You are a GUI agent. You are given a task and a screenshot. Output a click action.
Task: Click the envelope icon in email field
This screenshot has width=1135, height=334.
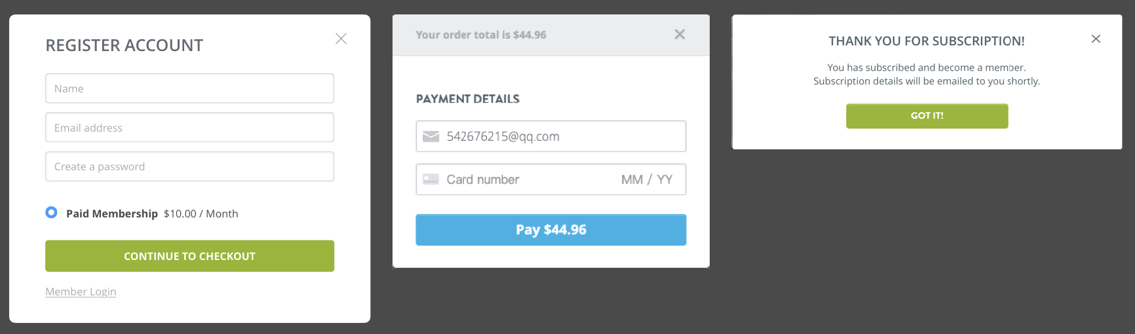pos(431,136)
